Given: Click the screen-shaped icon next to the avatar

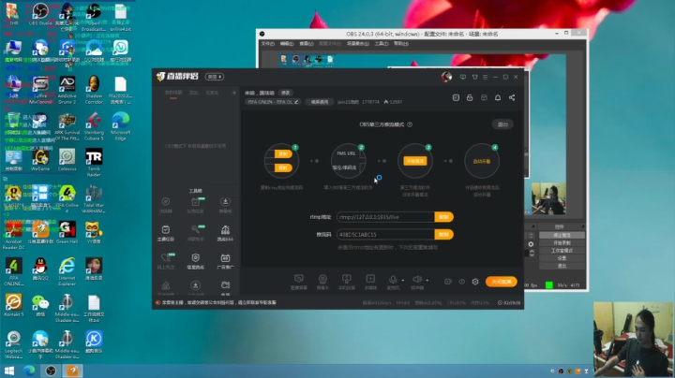Looking at the screenshot, I should [x=463, y=77].
